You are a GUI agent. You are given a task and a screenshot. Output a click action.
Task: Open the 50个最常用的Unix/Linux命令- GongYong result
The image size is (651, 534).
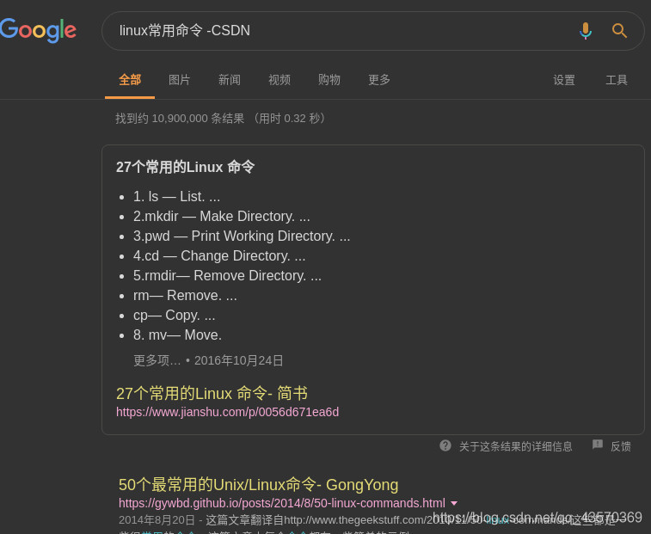[x=258, y=485]
